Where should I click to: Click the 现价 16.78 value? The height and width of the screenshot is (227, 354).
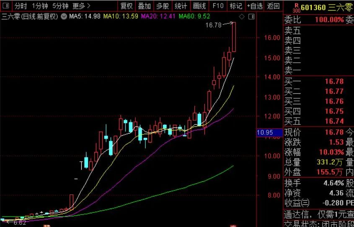point(334,132)
